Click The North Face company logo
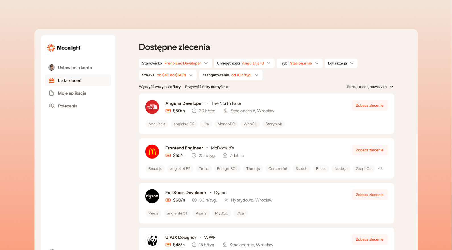The width and height of the screenshot is (452, 250). pos(152,107)
